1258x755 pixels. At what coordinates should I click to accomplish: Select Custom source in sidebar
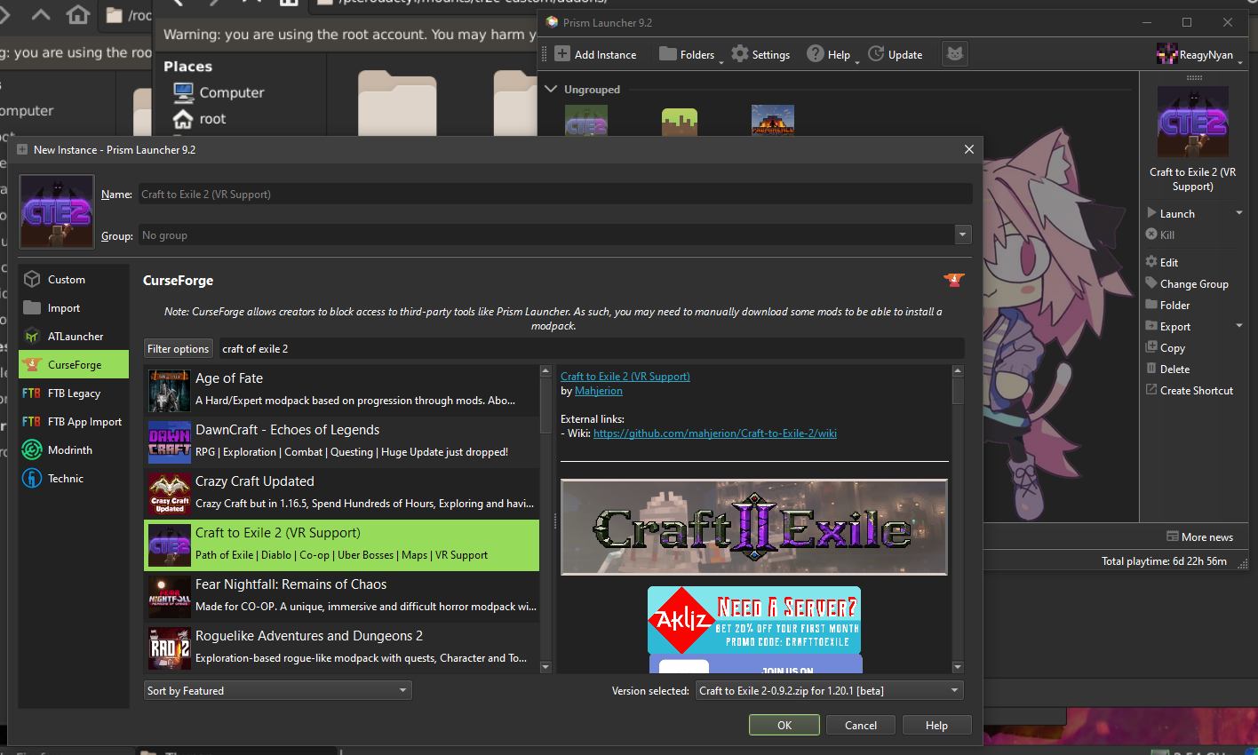pyautogui.click(x=74, y=279)
